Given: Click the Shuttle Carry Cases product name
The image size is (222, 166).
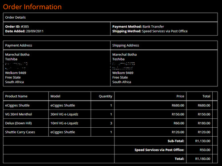Looking at the screenshot, I should [x=20, y=132].
